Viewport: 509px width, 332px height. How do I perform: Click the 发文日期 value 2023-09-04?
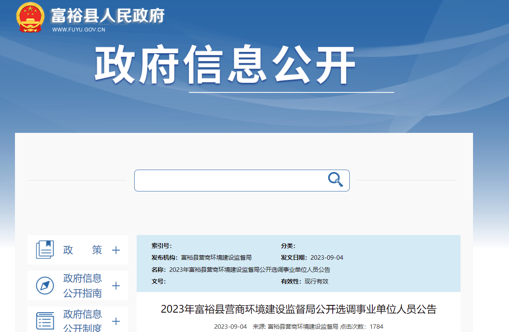coord(327,258)
